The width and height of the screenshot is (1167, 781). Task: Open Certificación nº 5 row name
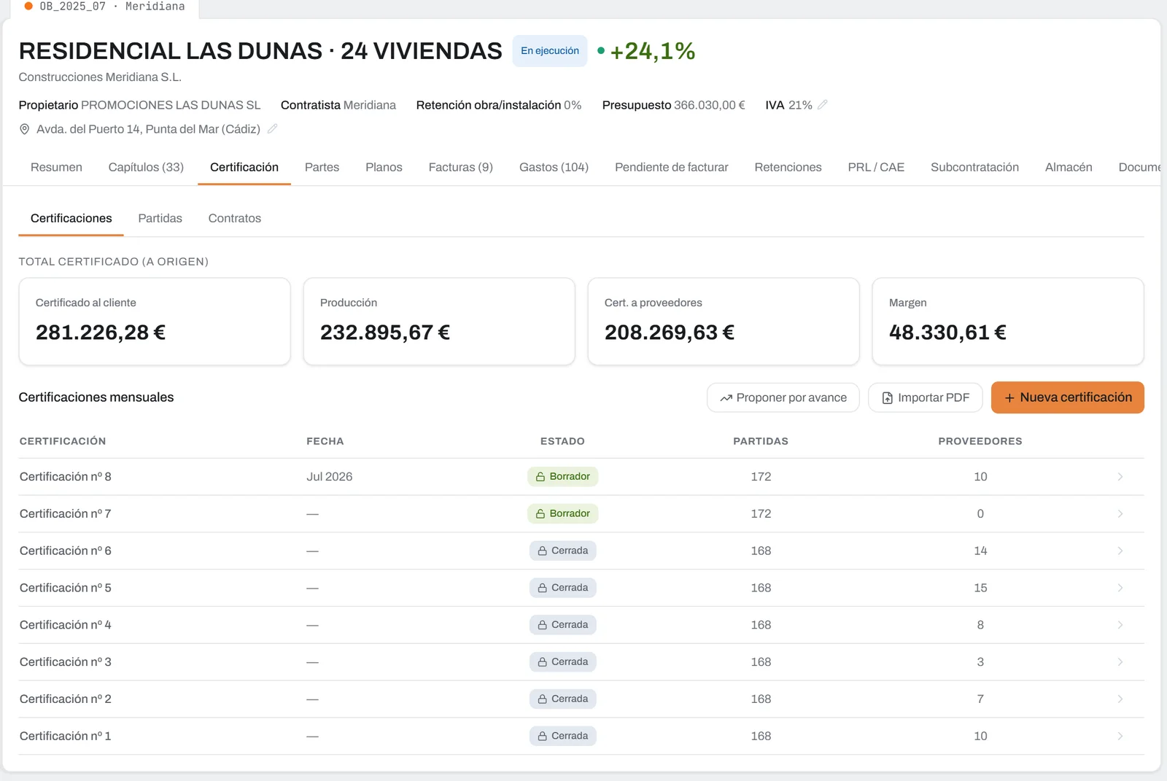tap(65, 588)
